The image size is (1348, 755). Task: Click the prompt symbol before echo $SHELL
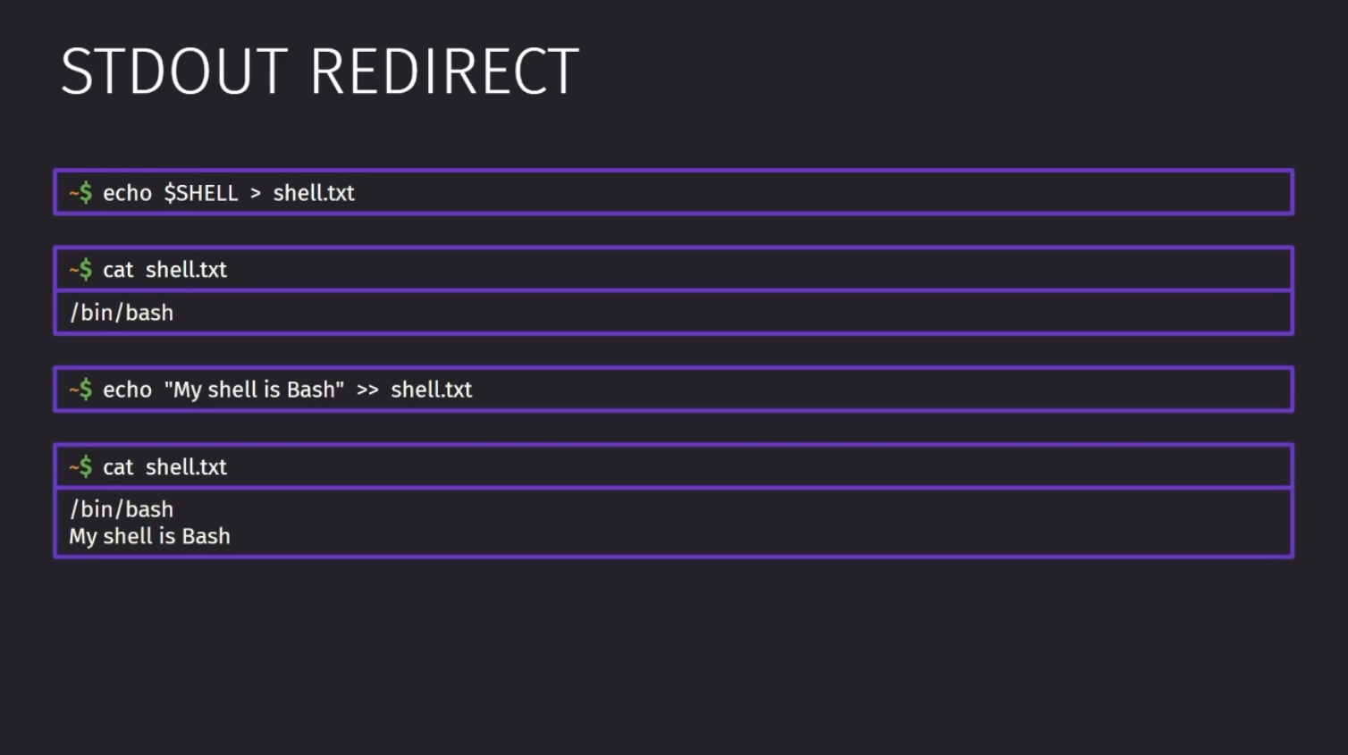80,192
